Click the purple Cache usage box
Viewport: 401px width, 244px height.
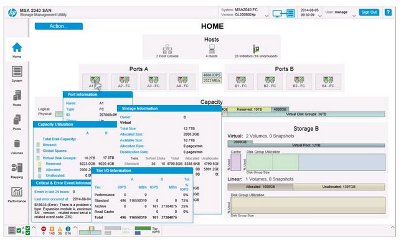click(236, 162)
